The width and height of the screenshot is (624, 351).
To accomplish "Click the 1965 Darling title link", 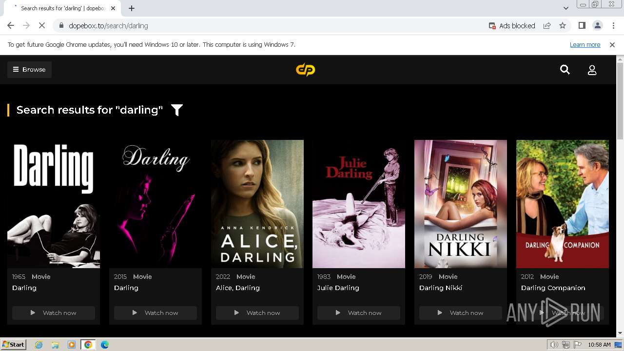I will 24,288.
